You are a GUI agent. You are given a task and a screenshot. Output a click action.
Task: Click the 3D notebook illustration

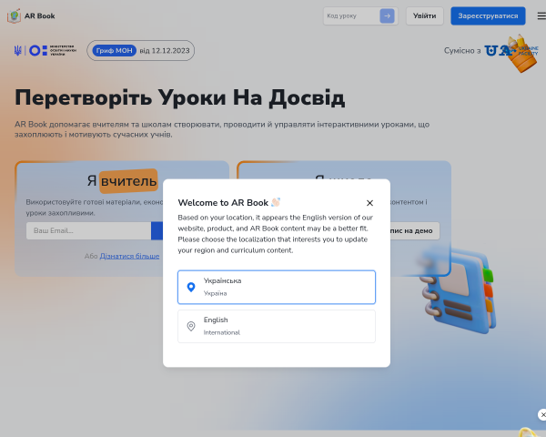[x=459, y=291]
